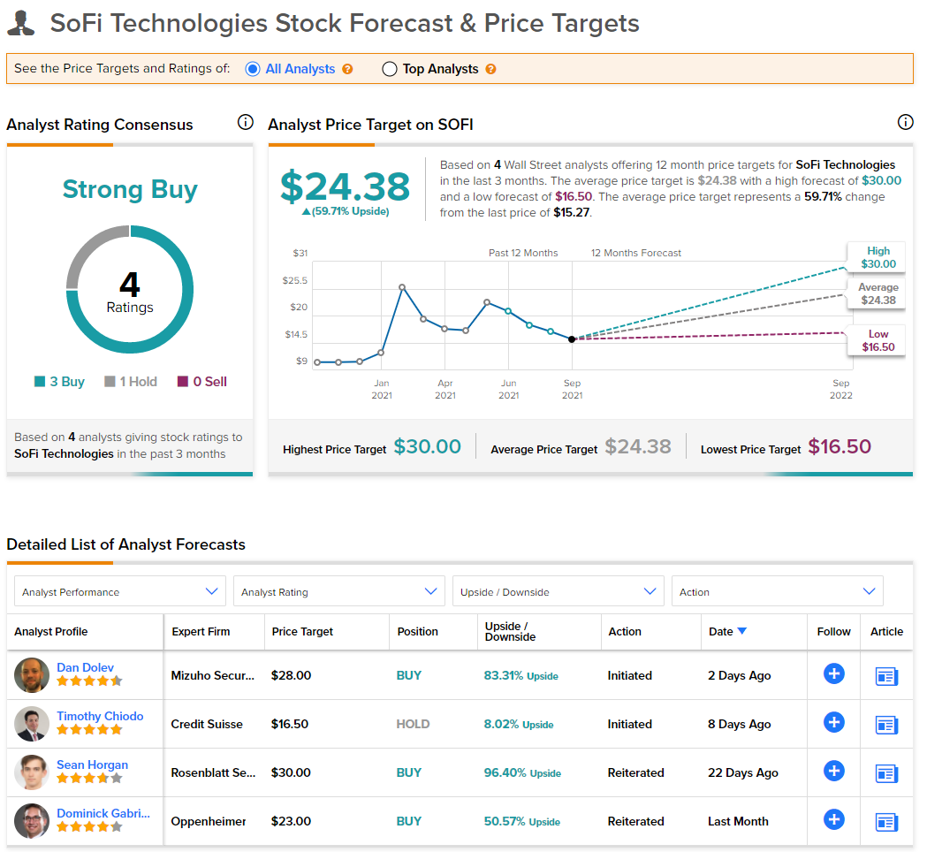Image resolution: width=927 pixels, height=852 pixels.
Task: Select the All Analysts radio button
Action: tap(253, 69)
